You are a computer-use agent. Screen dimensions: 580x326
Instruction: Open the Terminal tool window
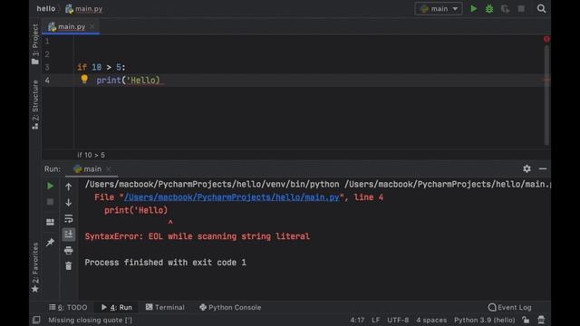[165, 308]
